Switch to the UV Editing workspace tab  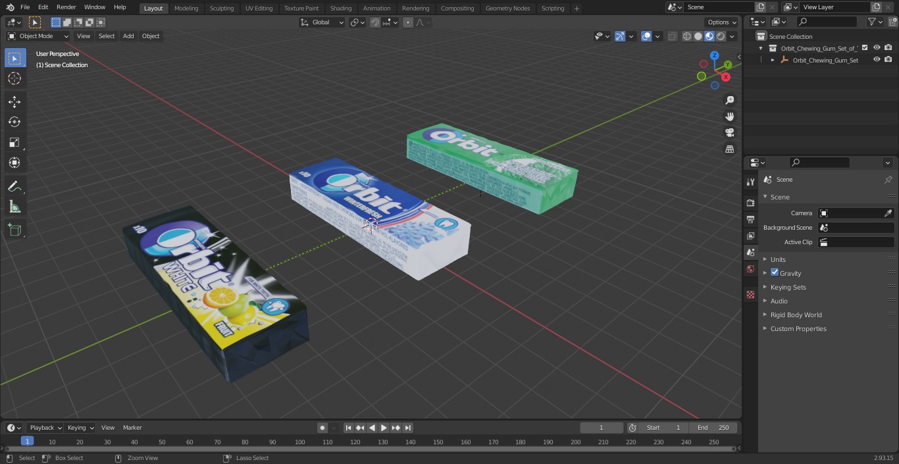tap(259, 9)
